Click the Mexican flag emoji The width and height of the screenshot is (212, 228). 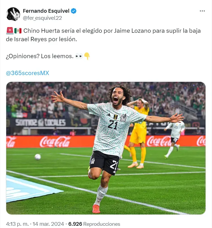18,31
